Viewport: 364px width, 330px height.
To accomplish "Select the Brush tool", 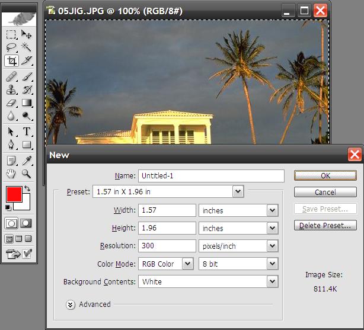I will pos(27,76).
